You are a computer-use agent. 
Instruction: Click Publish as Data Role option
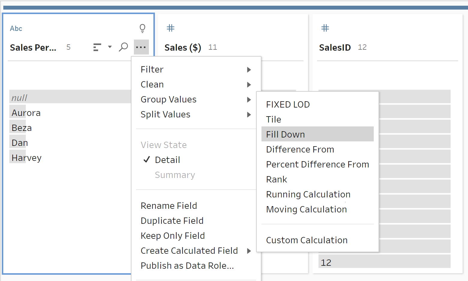coord(187,266)
